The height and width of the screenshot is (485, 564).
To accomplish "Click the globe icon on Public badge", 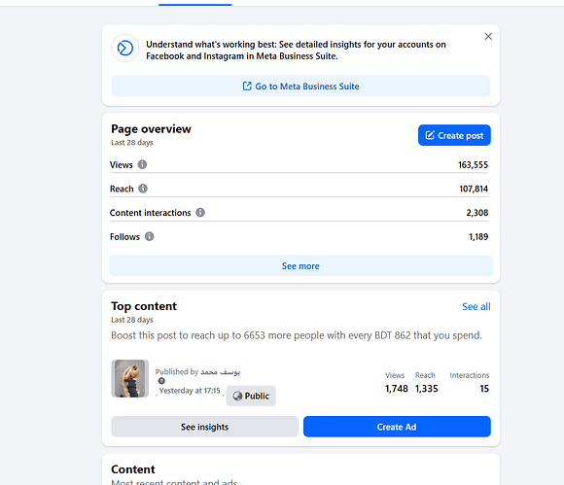I will pos(237,396).
